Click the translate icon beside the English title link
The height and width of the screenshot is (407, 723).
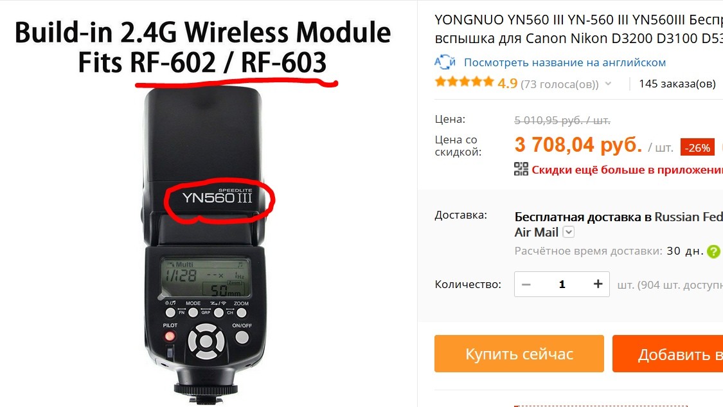(445, 62)
